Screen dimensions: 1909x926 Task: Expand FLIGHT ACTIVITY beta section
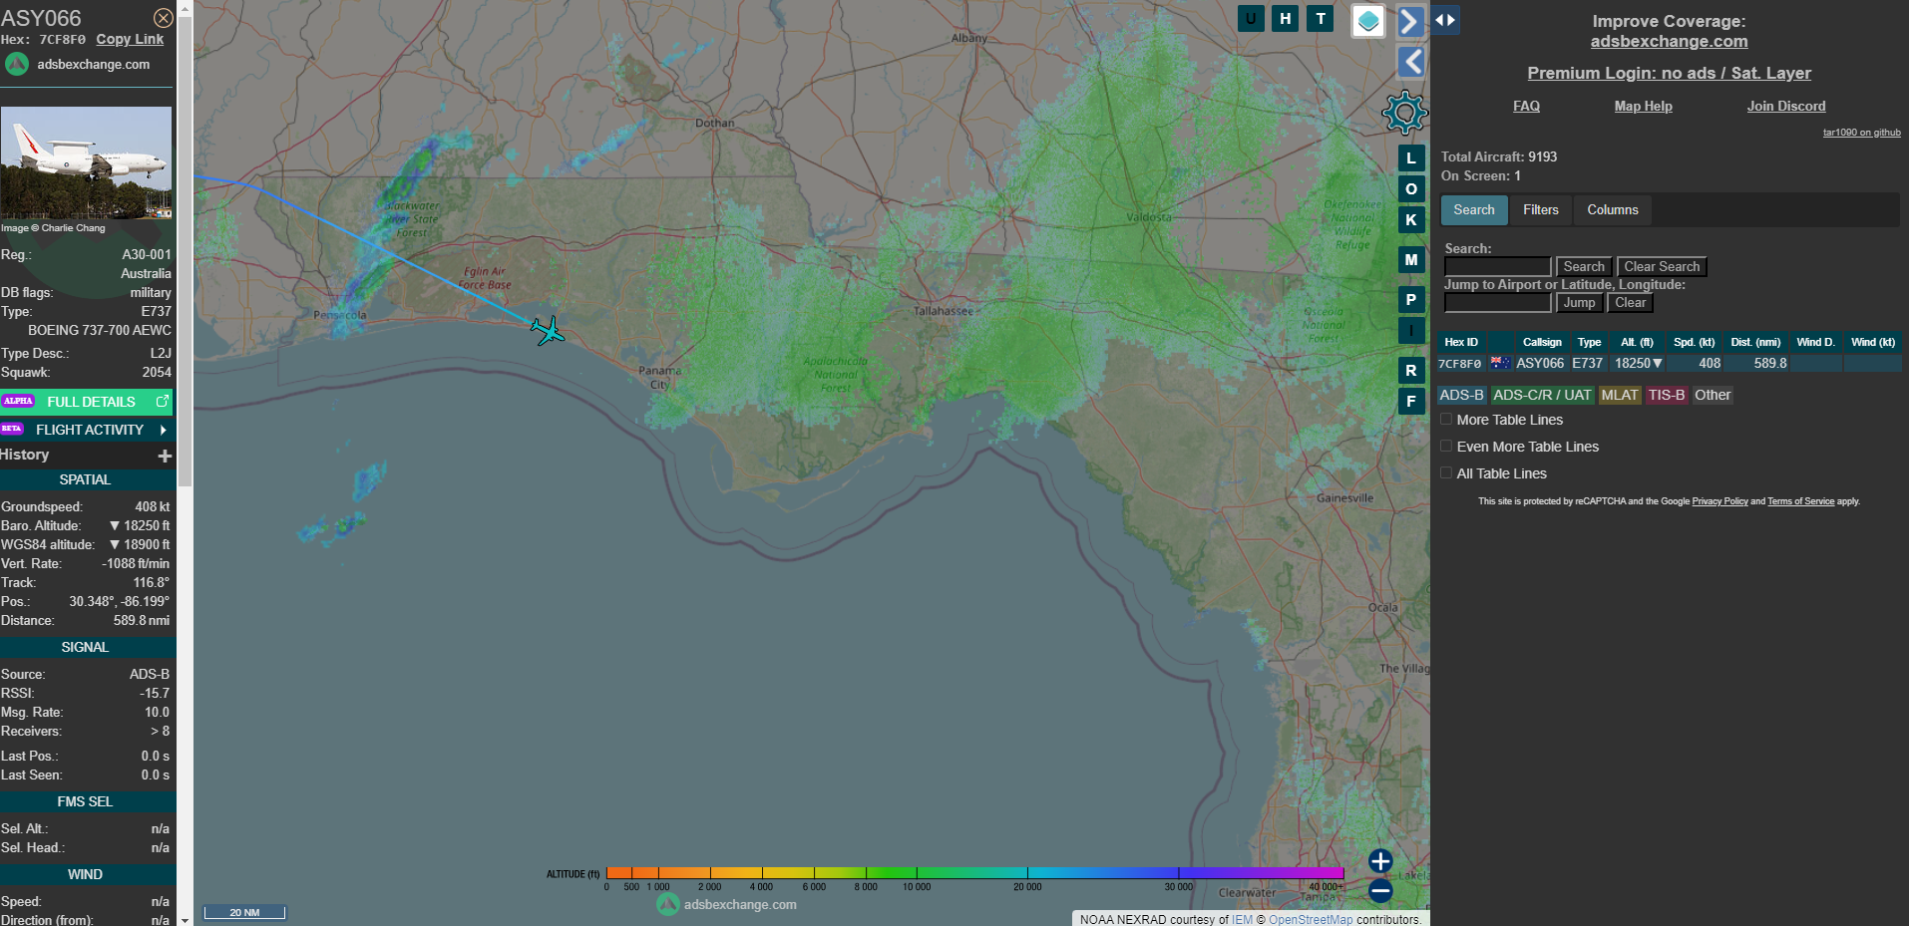pyautogui.click(x=87, y=430)
